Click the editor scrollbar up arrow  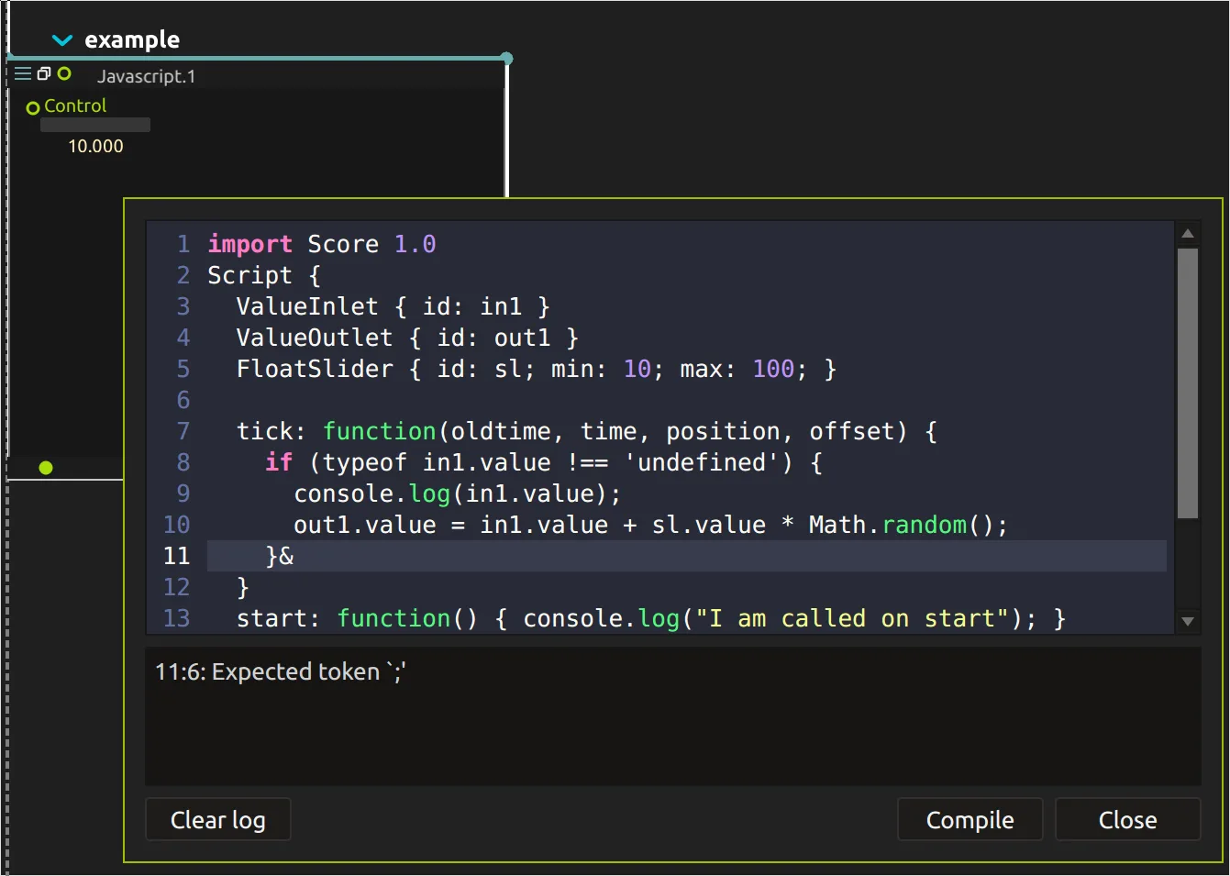click(x=1188, y=234)
